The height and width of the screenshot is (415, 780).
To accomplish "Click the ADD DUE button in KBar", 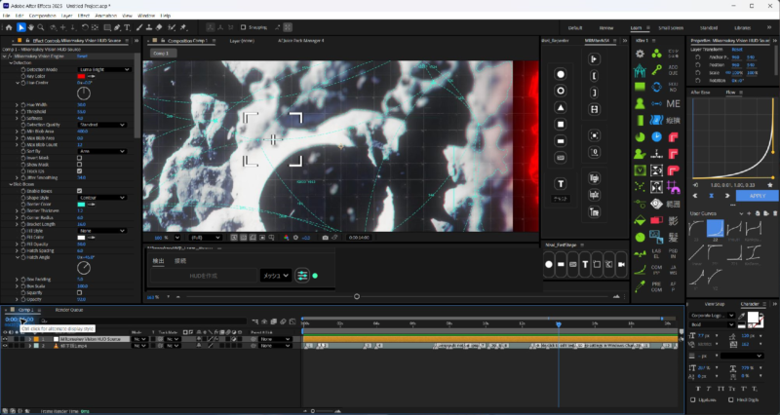I will click(673, 70).
